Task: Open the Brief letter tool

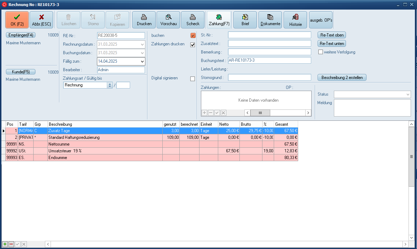Action: pos(245,20)
